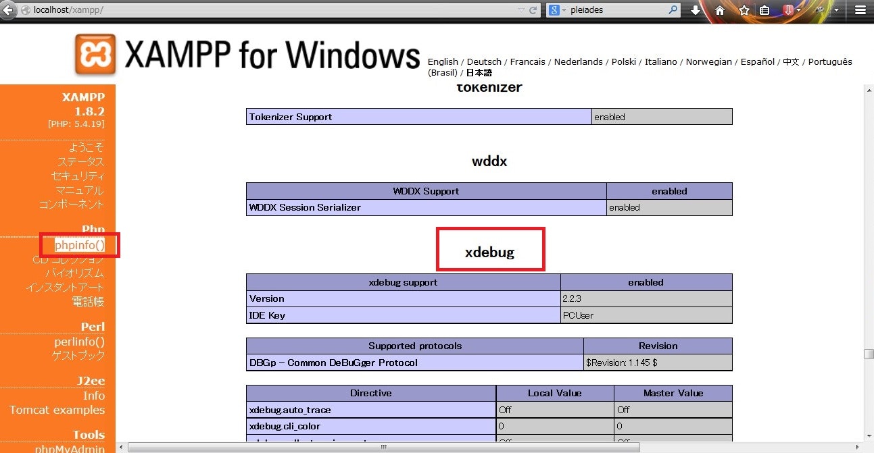Reload the page with the refresh icon

pyautogui.click(x=533, y=10)
